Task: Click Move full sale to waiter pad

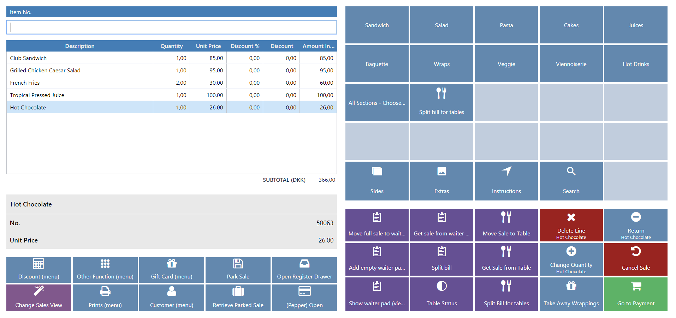Action: click(377, 225)
